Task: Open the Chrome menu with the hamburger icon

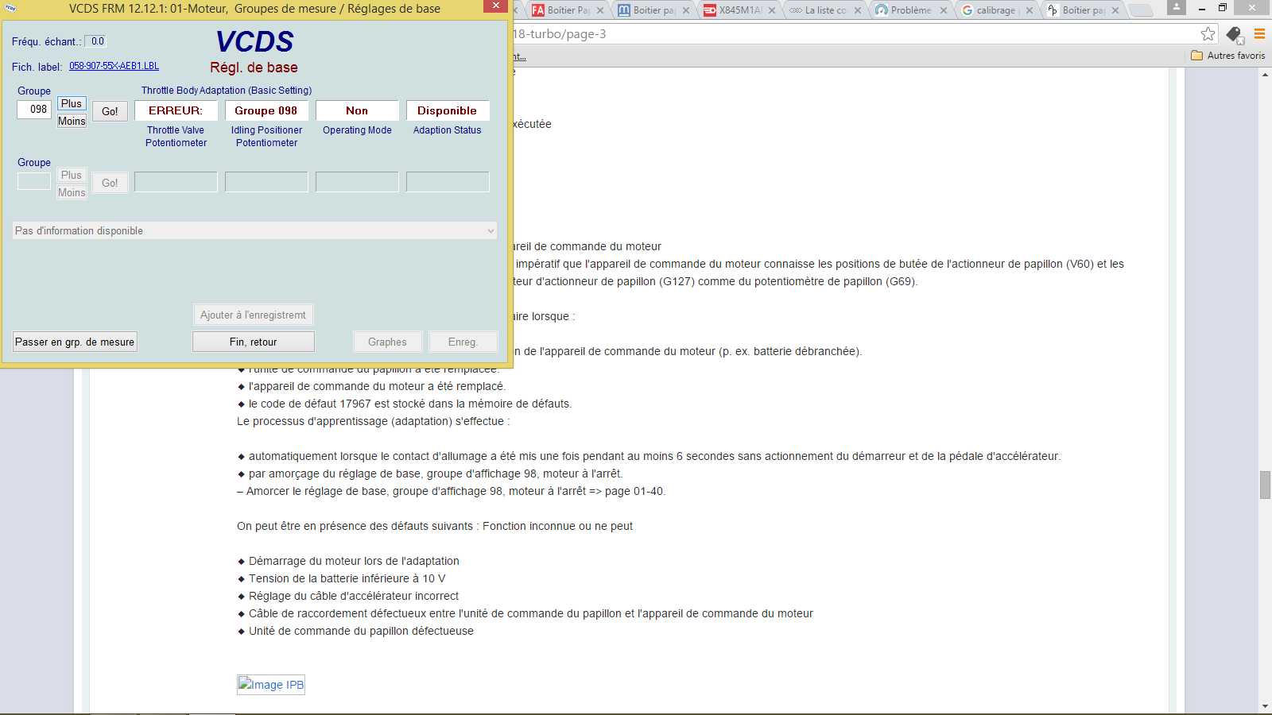Action: point(1258,34)
